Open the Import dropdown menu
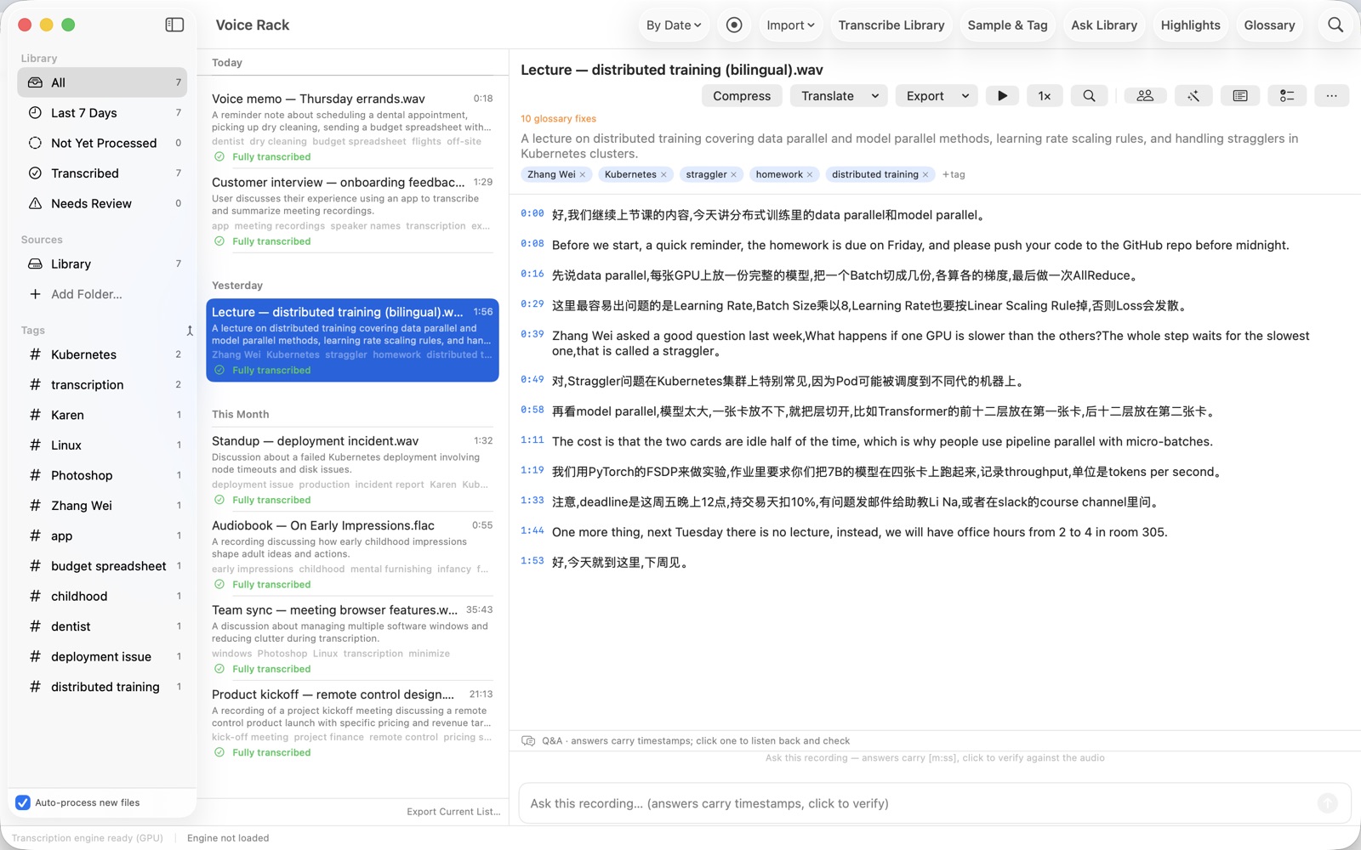The height and width of the screenshot is (850, 1361). point(790,25)
